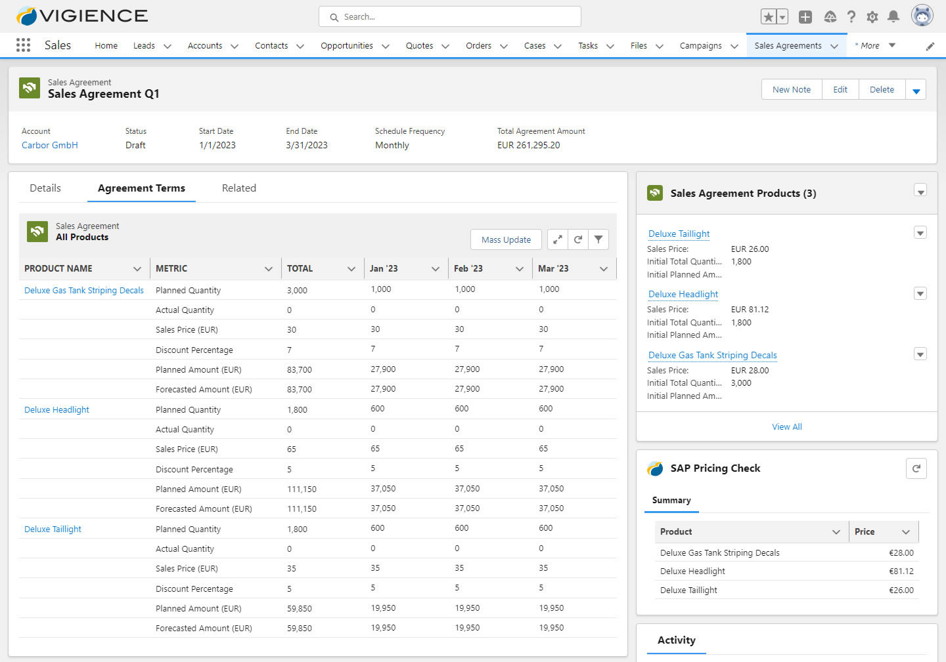The image size is (946, 662).
Task: Open Sales Agreement Products panel actions menu
Action: pos(920,191)
